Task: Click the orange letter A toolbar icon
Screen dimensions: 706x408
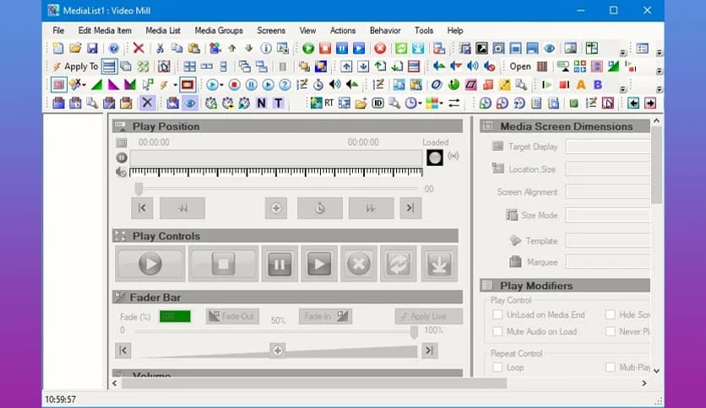Action: [581, 84]
